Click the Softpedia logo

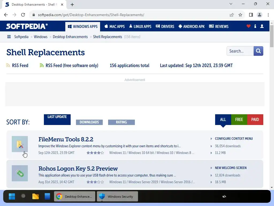coord(27,26)
